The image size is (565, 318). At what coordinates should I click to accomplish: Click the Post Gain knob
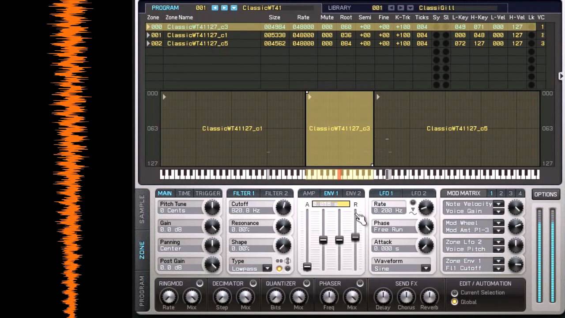click(212, 265)
